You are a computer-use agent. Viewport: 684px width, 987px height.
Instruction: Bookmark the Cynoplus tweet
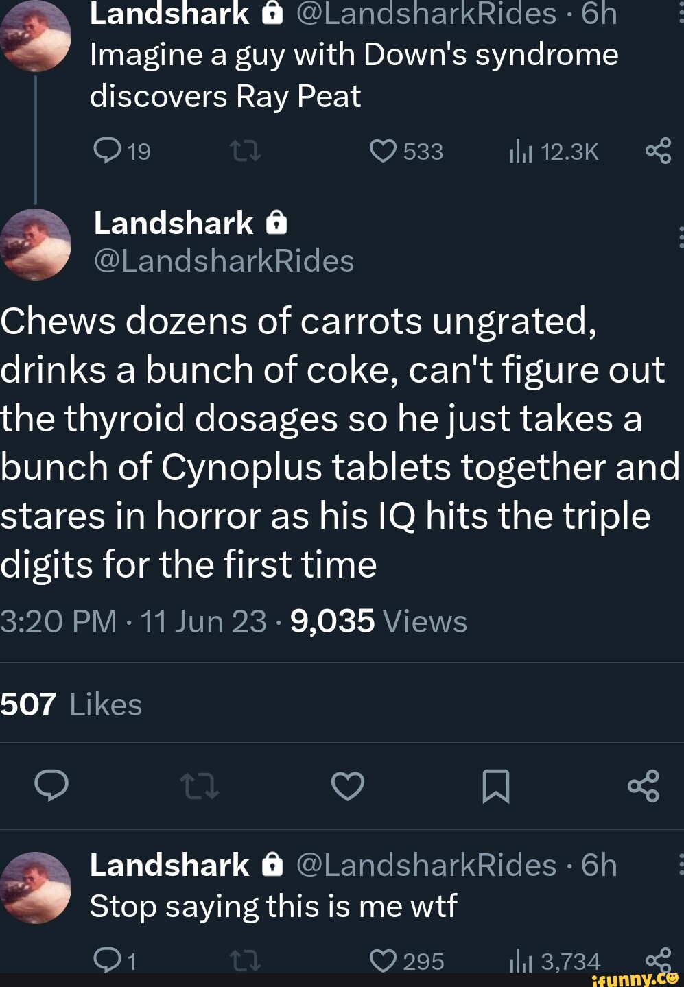(497, 787)
